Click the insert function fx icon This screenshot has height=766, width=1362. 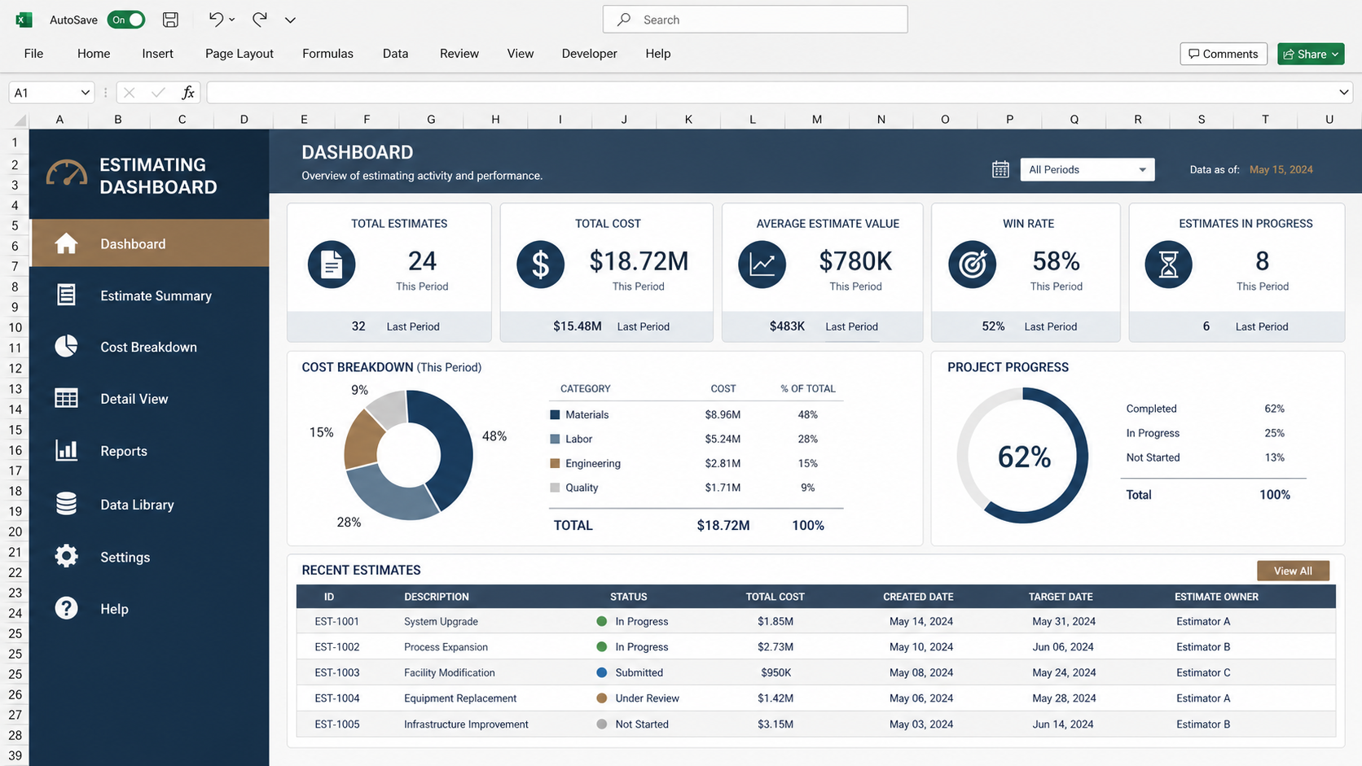tap(187, 93)
